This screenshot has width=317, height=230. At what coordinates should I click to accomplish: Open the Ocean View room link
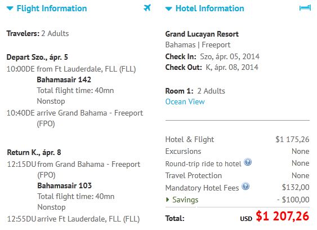185,101
